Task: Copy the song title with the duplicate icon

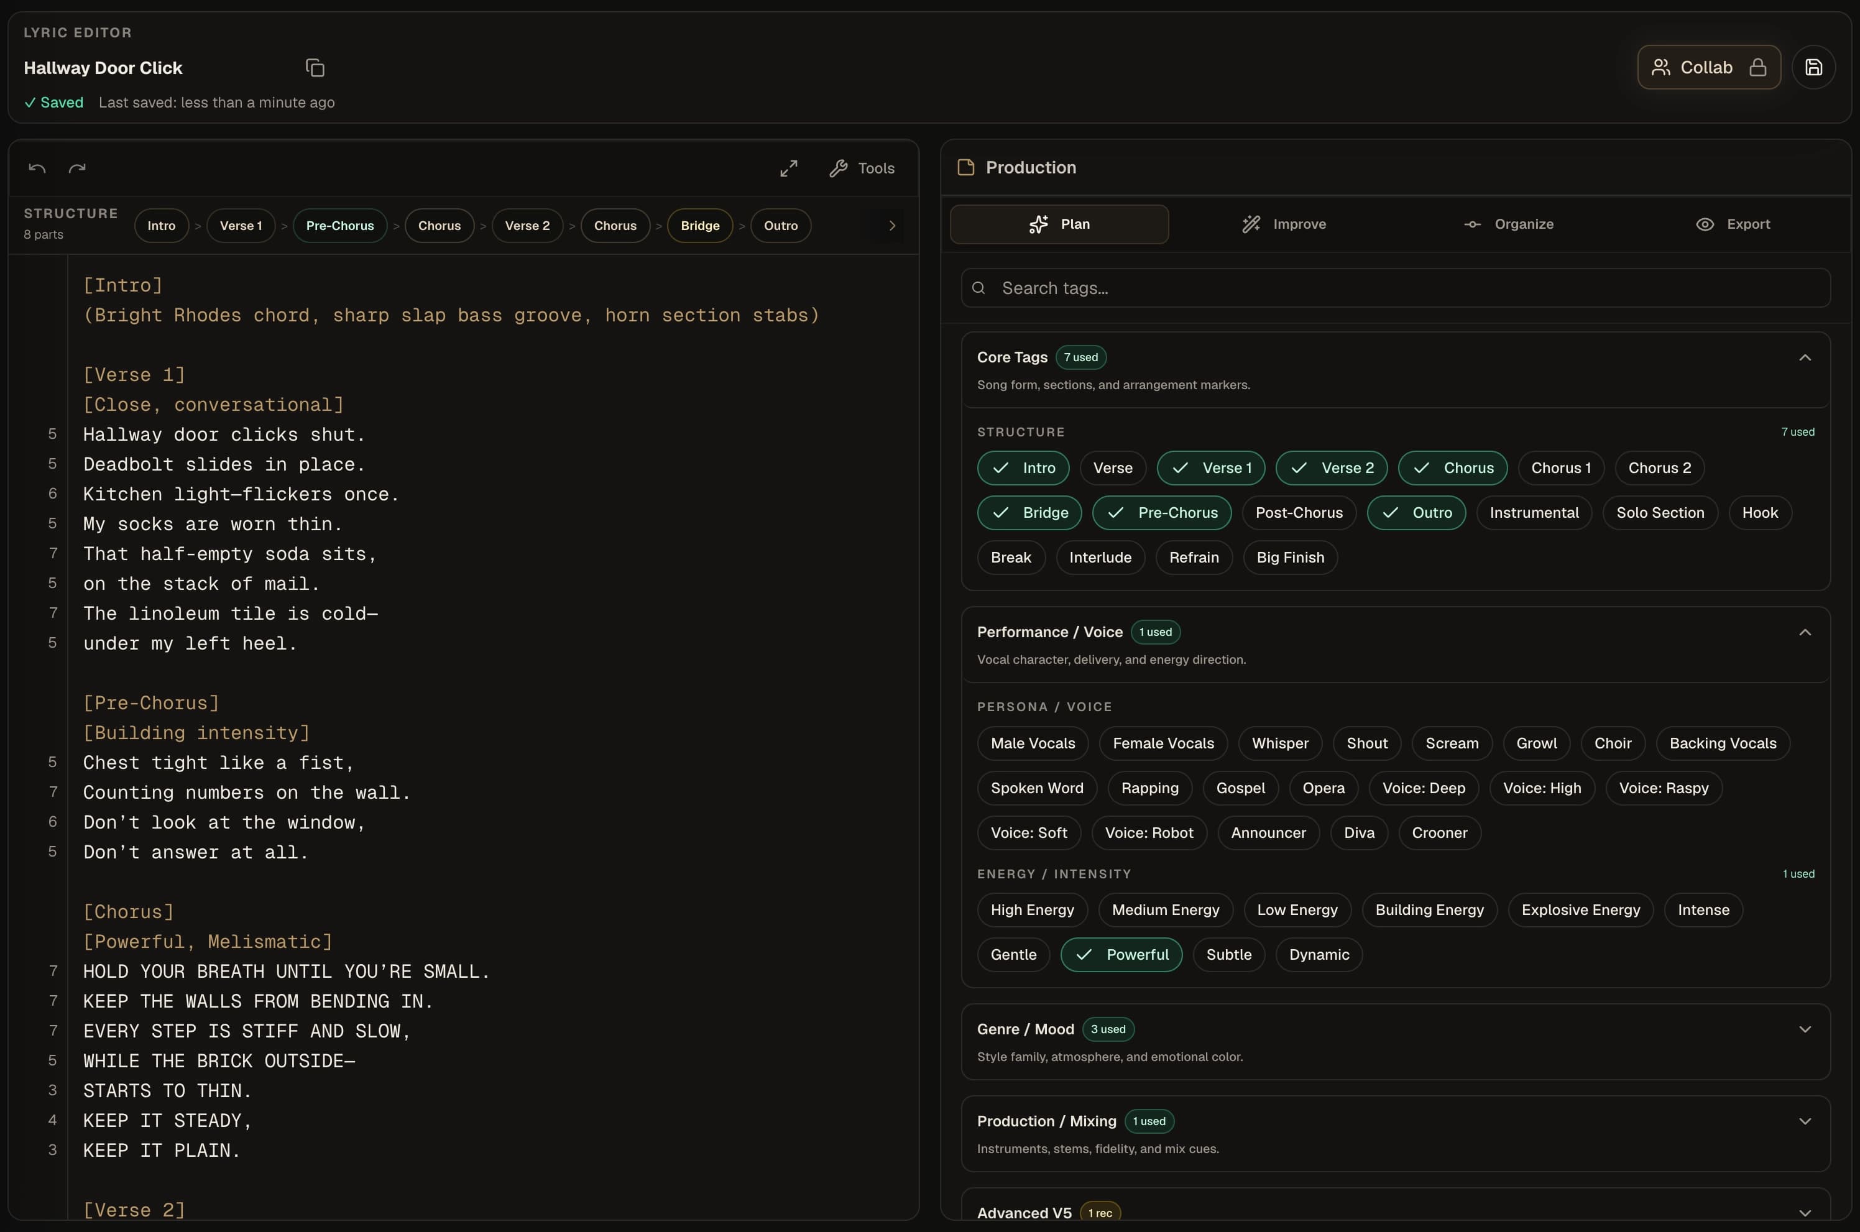Action: coord(315,68)
